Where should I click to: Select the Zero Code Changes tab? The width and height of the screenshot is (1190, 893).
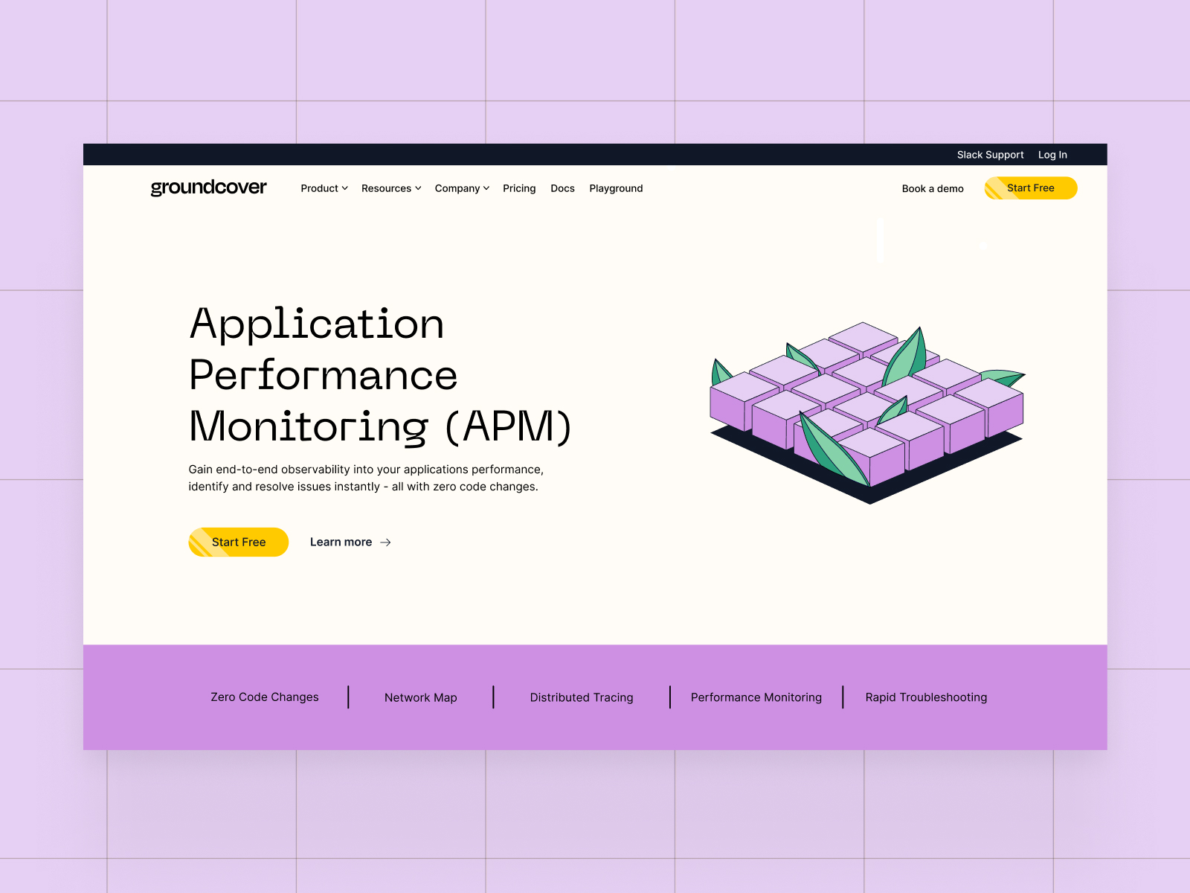coord(265,697)
